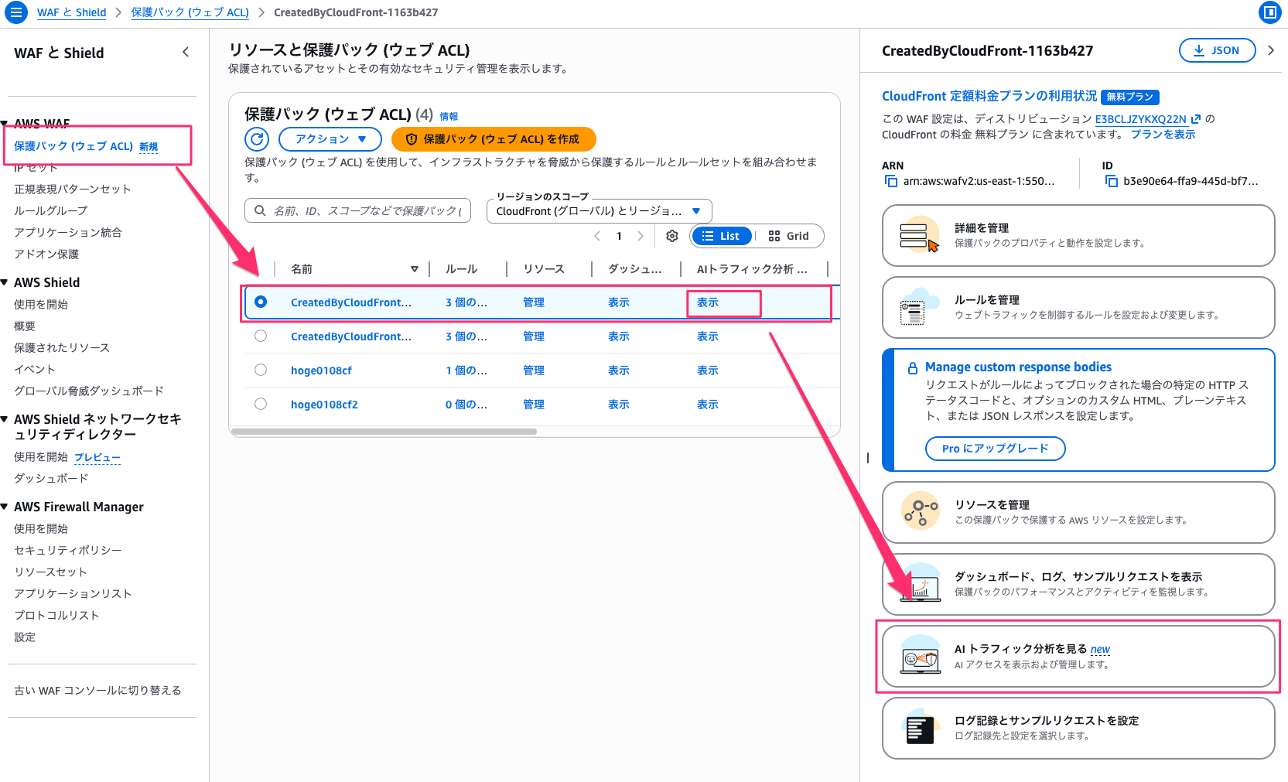
Task: Open hoge0108cf2 protection pack link
Action: click(324, 405)
